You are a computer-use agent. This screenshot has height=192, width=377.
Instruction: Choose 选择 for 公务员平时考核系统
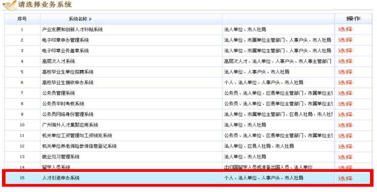pos(345,104)
